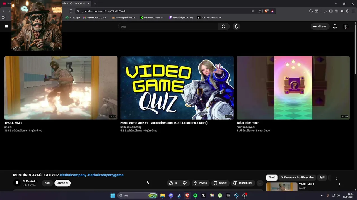
Task: Open the Takip eder misin thumbnail
Action: pyautogui.click(x=293, y=88)
